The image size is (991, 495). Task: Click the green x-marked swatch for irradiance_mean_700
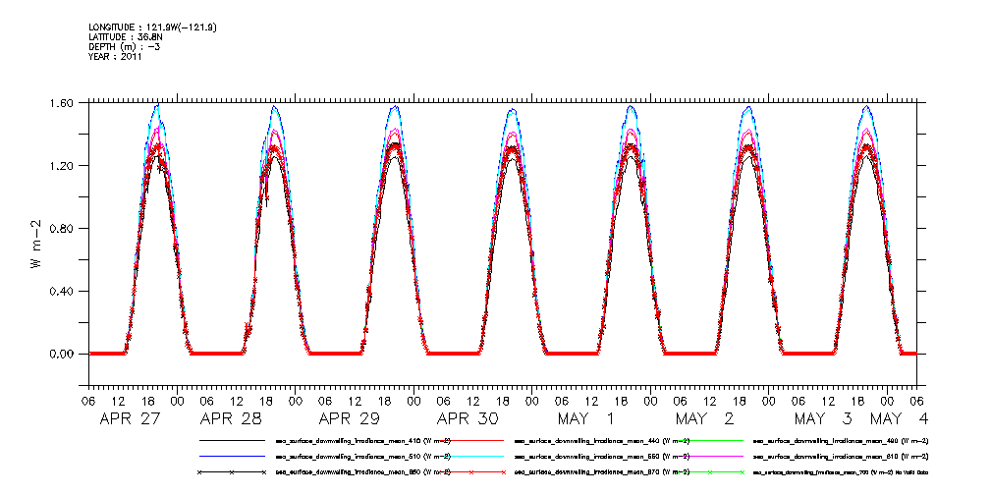point(710,472)
